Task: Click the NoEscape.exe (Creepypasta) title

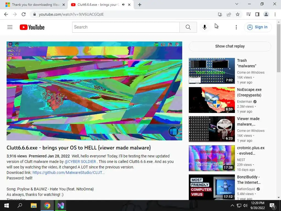Action: pyautogui.click(x=249, y=92)
